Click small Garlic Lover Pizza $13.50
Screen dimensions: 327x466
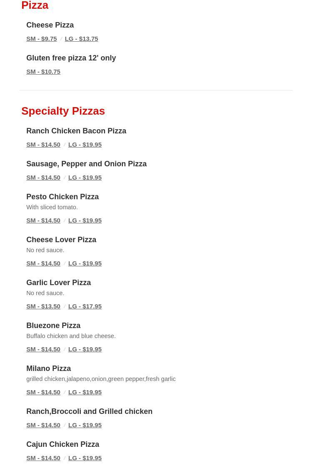tap(43, 306)
